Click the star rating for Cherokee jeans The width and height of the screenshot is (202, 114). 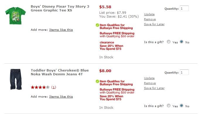tap(40, 87)
